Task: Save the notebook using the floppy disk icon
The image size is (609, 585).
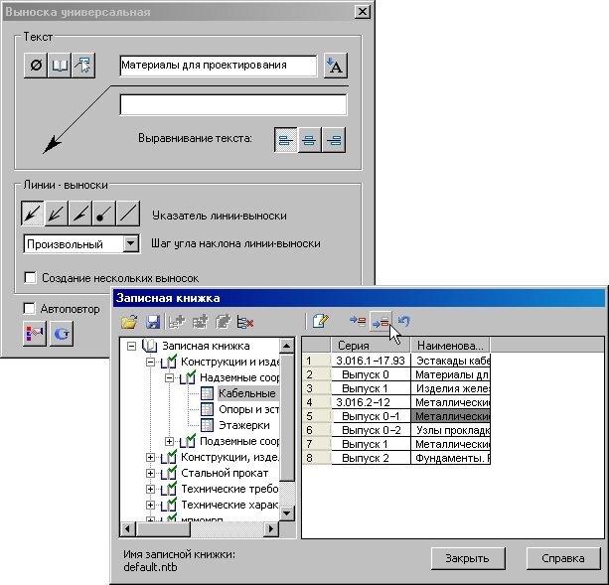Action: pyautogui.click(x=153, y=322)
